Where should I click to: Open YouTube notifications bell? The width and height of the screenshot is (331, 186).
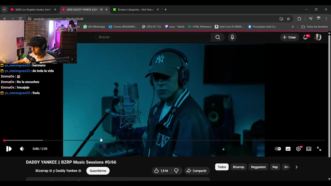point(305,37)
